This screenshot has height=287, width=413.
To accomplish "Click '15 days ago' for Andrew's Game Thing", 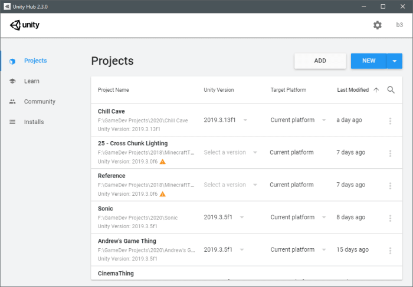I will 352,249.
